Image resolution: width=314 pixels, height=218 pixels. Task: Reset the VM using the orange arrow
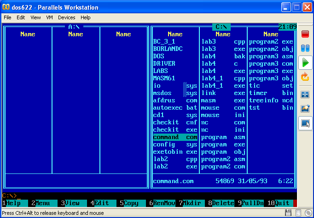point(305,77)
